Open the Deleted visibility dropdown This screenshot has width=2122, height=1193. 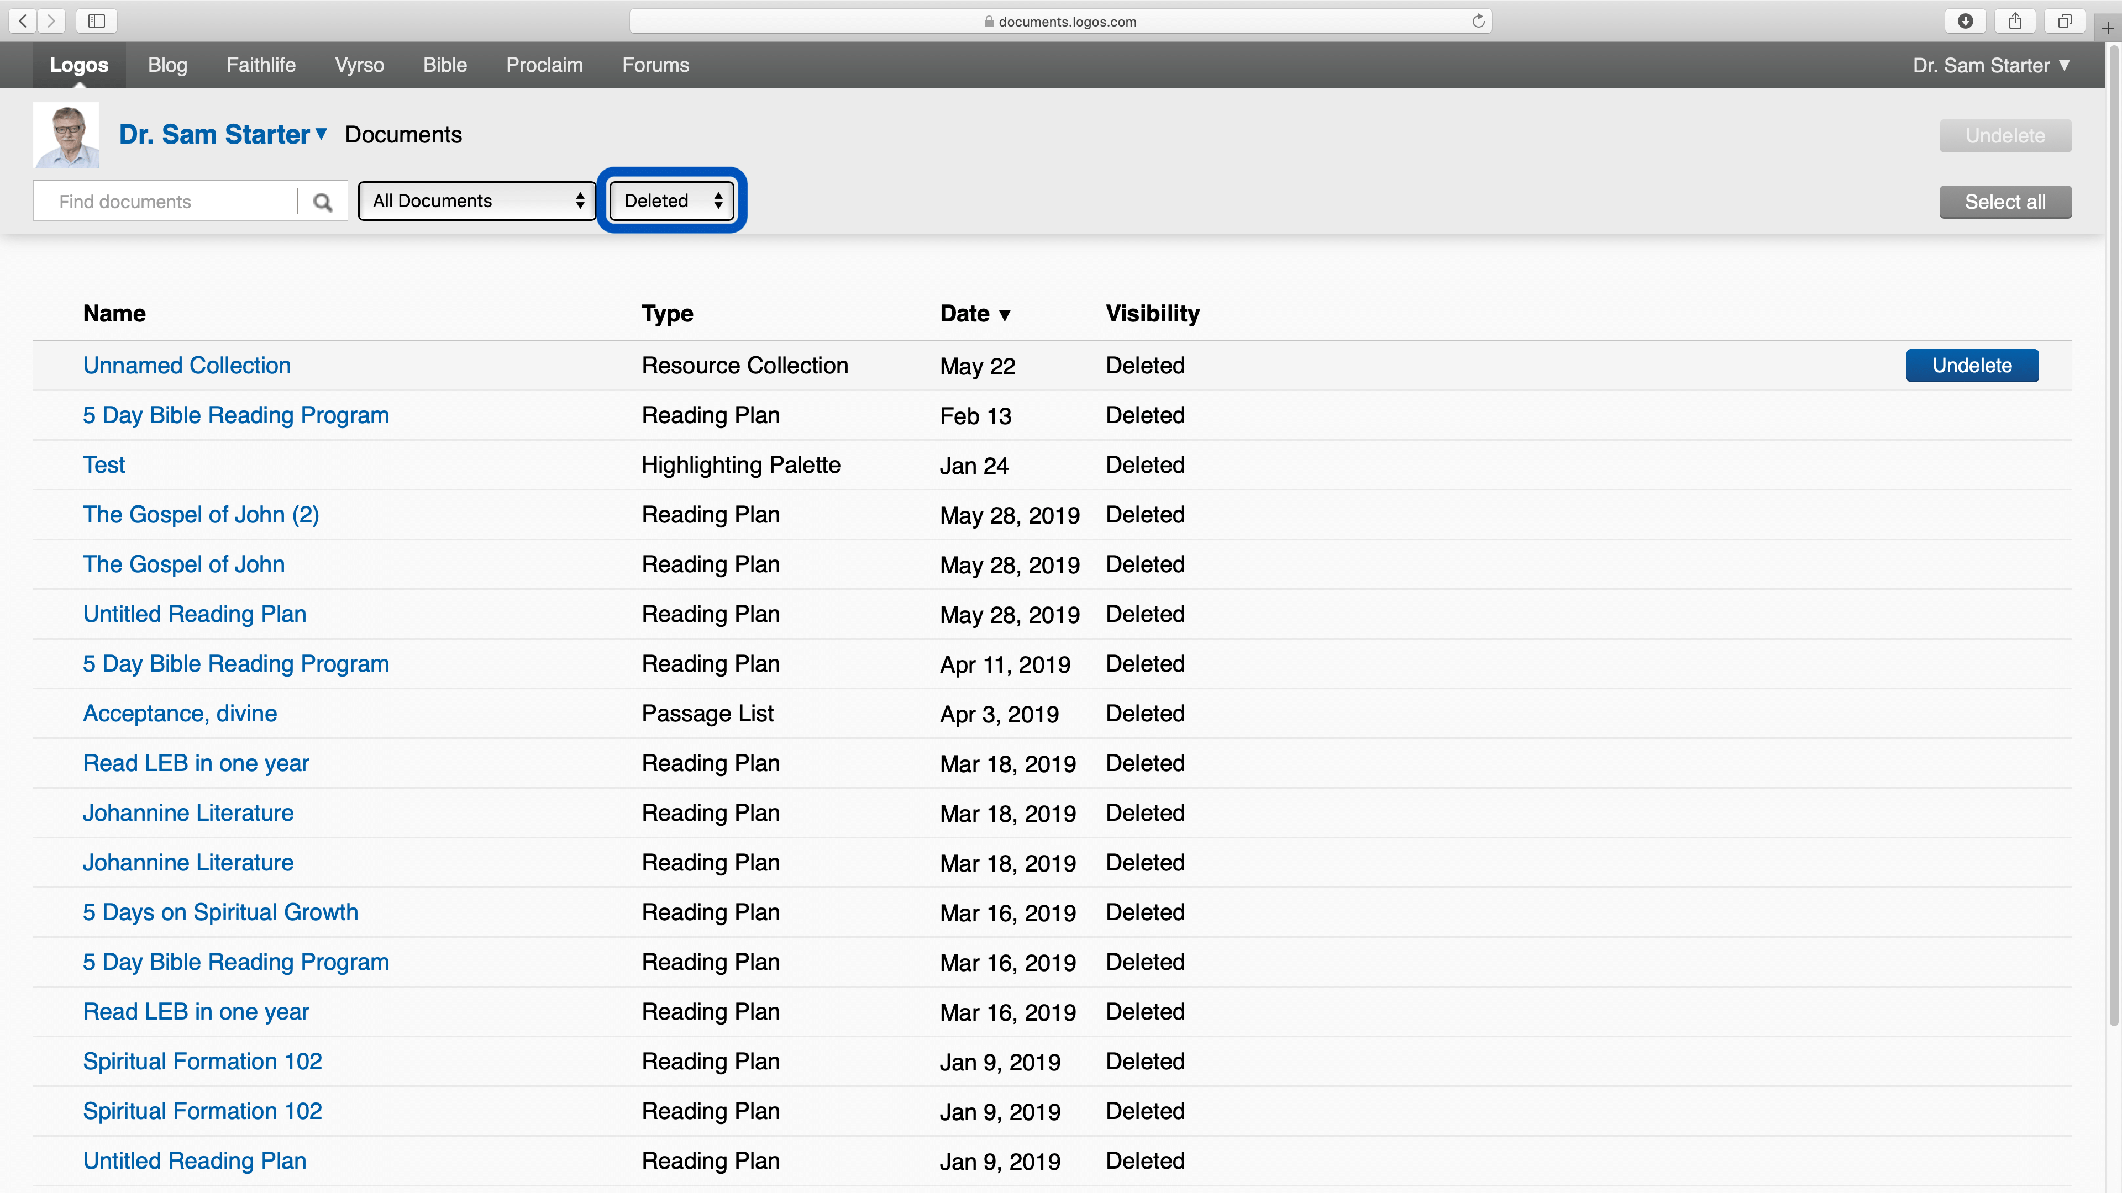[x=671, y=201]
